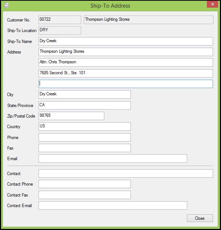Click the Fax input box
This screenshot has width=221, height=230.
84,148
